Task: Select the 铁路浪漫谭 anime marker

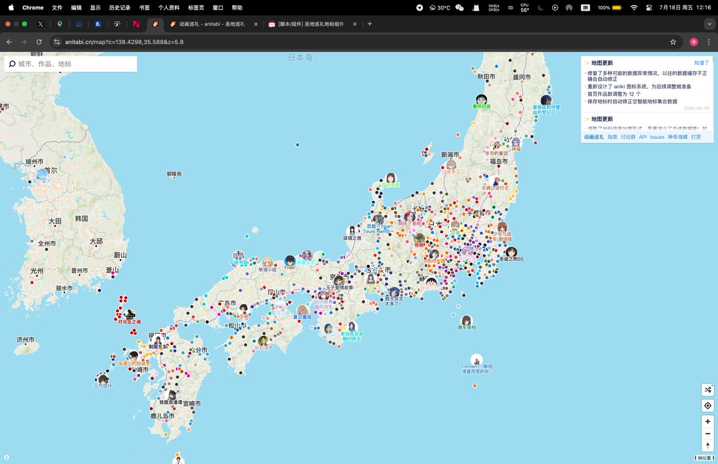Action: click(x=172, y=396)
